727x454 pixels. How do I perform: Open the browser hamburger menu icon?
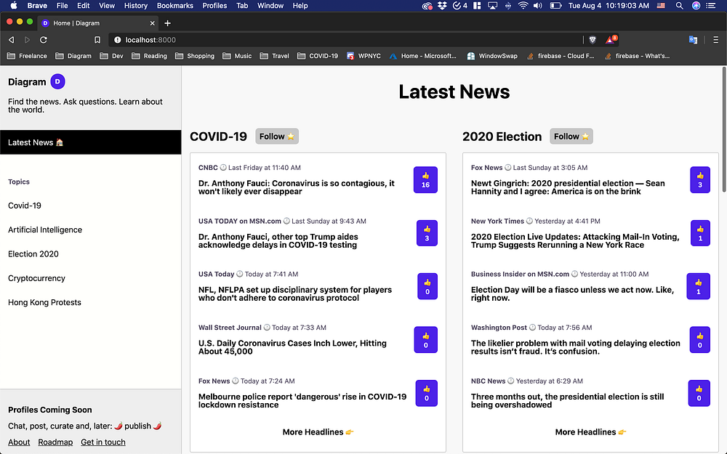coord(715,40)
